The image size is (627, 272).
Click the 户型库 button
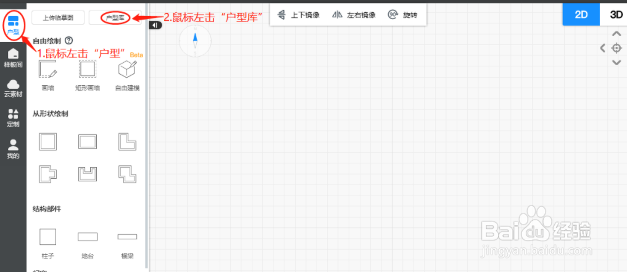click(115, 17)
